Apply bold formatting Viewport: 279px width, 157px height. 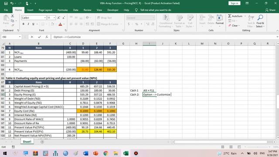pos(23,24)
